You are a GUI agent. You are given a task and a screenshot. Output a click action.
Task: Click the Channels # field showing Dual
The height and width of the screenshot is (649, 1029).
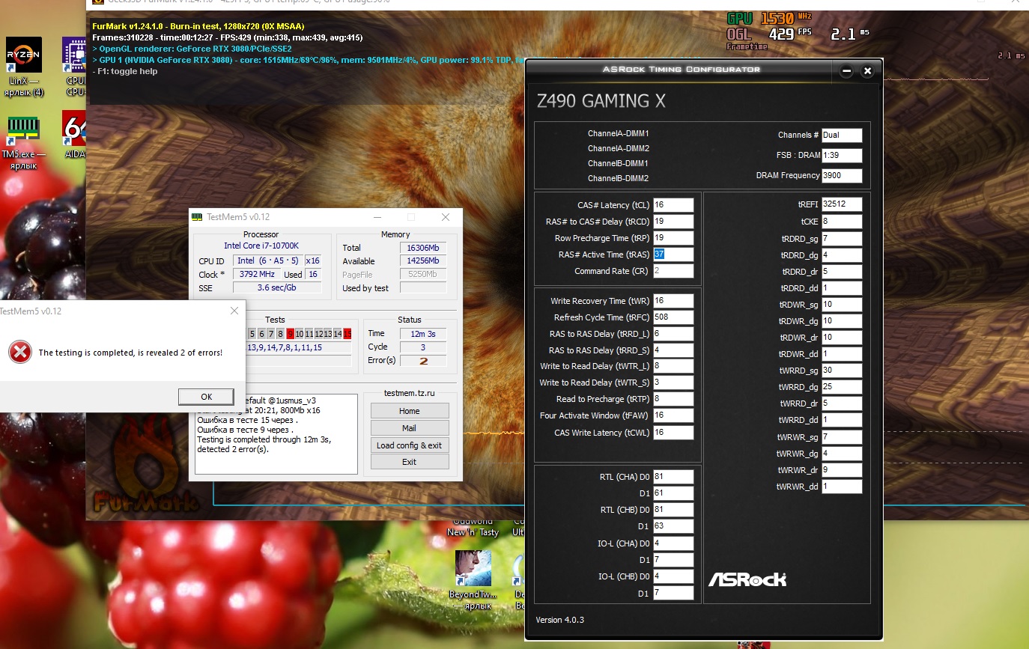point(842,135)
